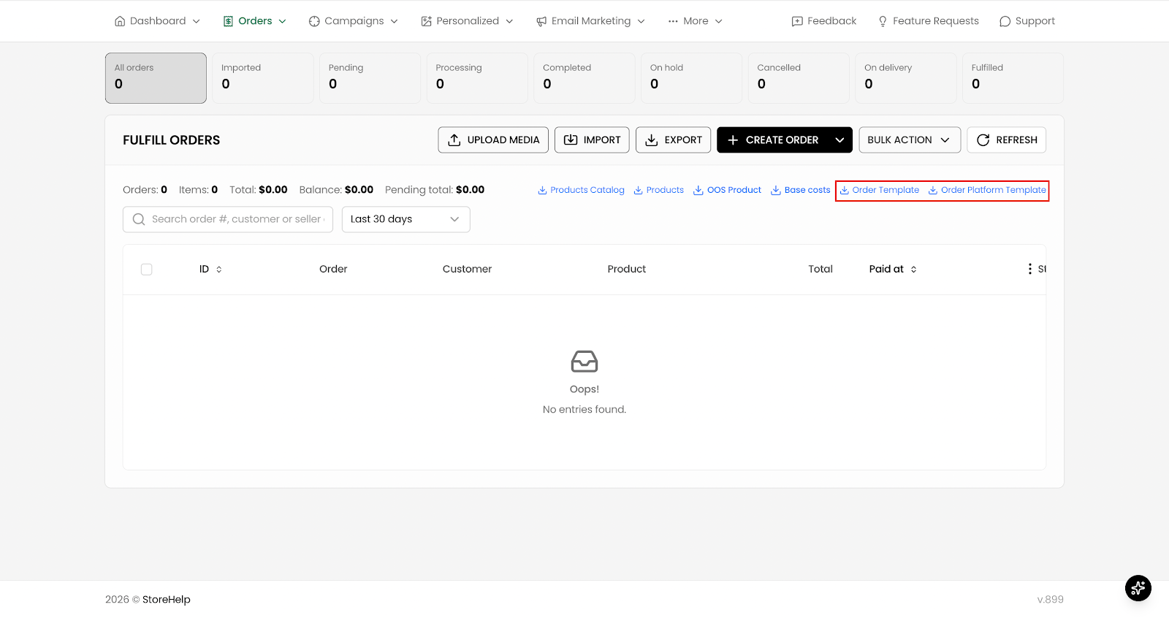This screenshot has width=1169, height=618.
Task: Click the Feature Requests lightbulb icon
Action: (883, 21)
